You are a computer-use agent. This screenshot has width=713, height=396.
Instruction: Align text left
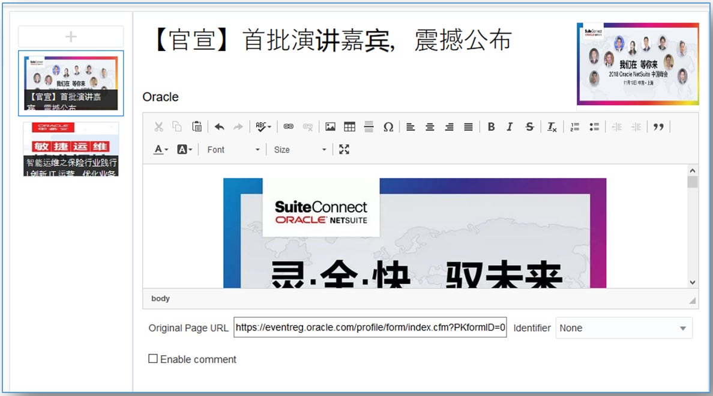pos(411,127)
